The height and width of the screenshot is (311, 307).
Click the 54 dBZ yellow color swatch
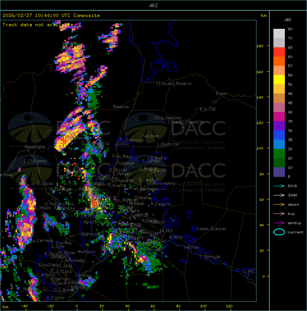(x=279, y=79)
